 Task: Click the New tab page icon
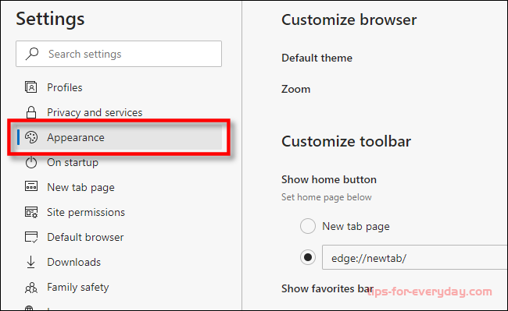(x=31, y=186)
